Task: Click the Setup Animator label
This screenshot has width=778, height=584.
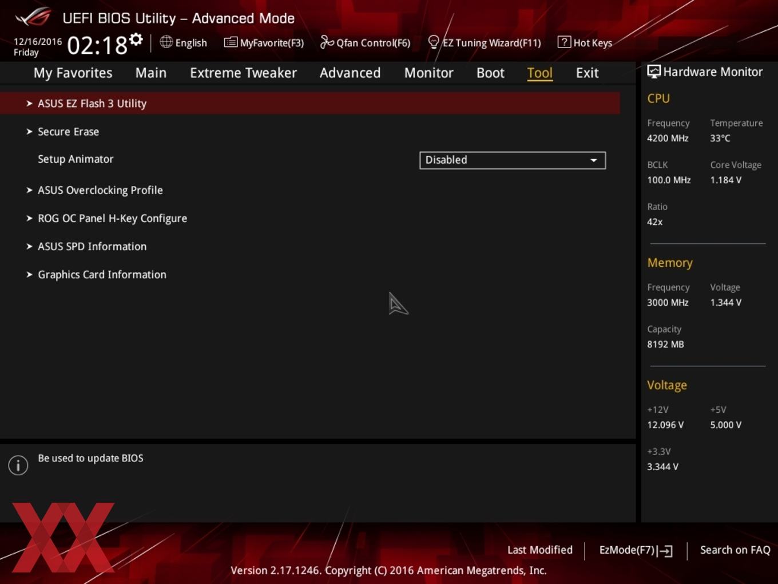Action: [x=76, y=159]
